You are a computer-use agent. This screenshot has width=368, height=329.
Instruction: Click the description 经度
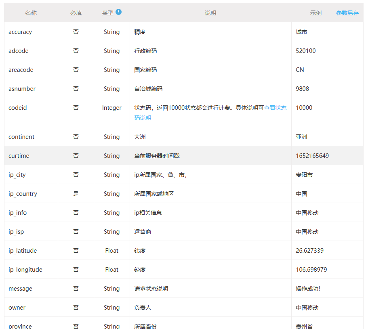coord(140,270)
